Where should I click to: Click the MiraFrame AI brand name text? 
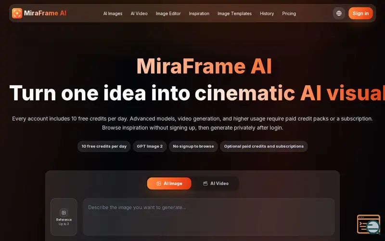coord(45,13)
